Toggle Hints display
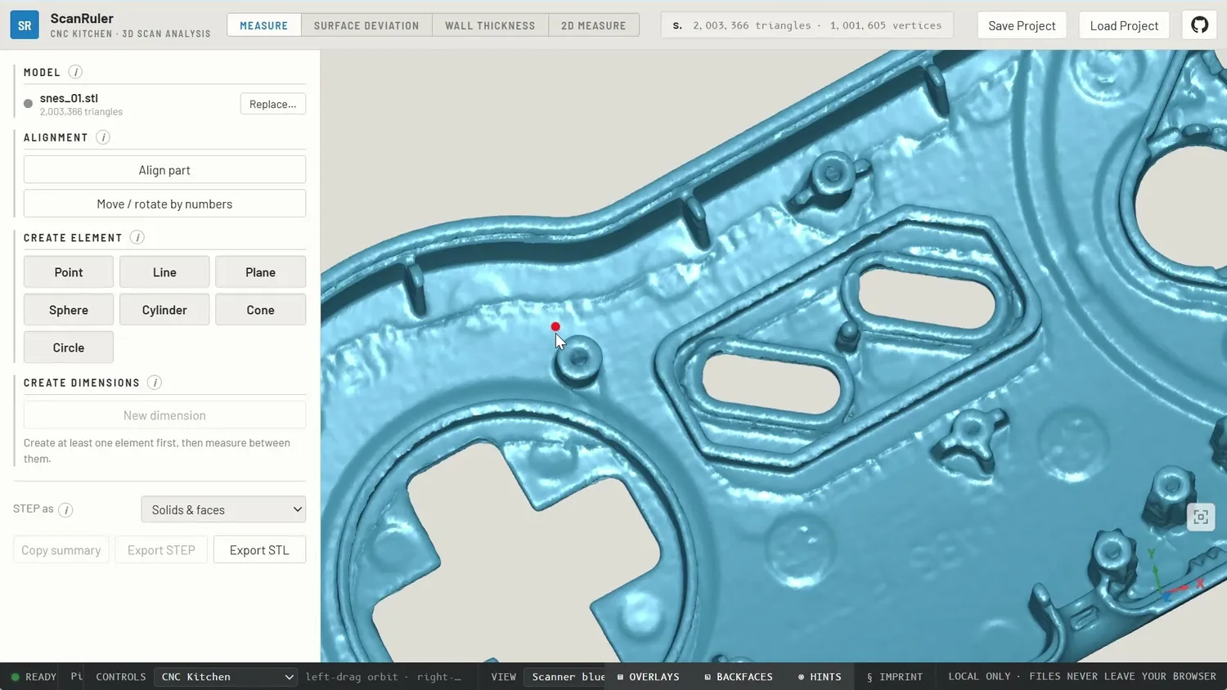1227x690 pixels. pyautogui.click(x=819, y=677)
